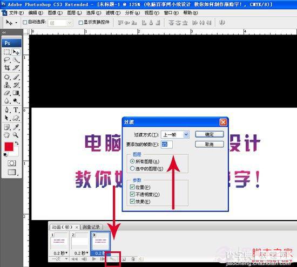Screen dimensions: 297x267
Task: Close the 动画(帧) tab
Action: (x=77, y=227)
